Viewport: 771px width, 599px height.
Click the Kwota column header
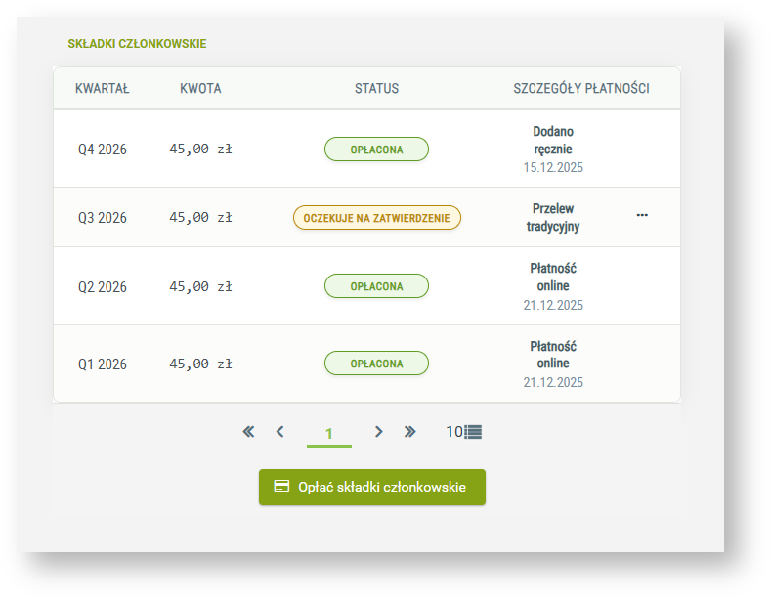[200, 89]
